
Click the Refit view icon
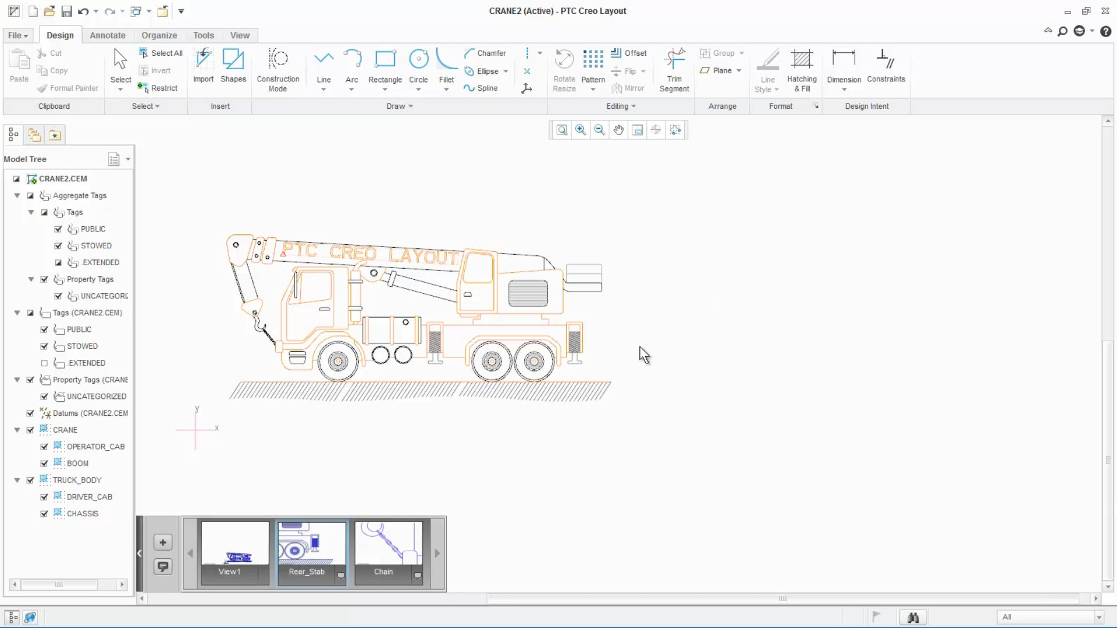[561, 130]
